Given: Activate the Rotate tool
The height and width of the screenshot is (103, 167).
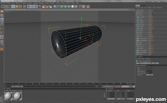Looking at the screenshot, I should coord(20,6).
